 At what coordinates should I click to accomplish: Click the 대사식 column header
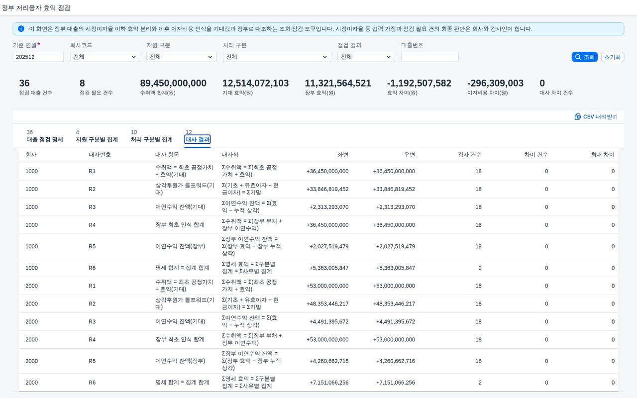(x=230, y=155)
